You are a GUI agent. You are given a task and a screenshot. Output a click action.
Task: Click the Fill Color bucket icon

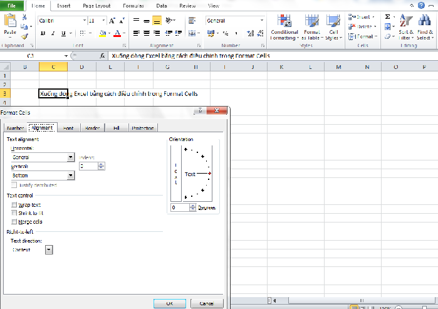click(103, 33)
